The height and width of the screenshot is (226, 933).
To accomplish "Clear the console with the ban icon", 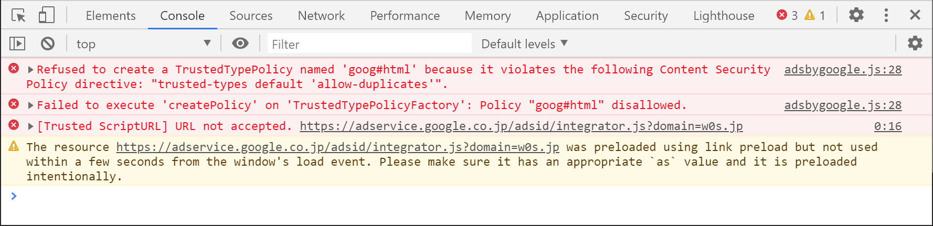I will pyautogui.click(x=48, y=44).
